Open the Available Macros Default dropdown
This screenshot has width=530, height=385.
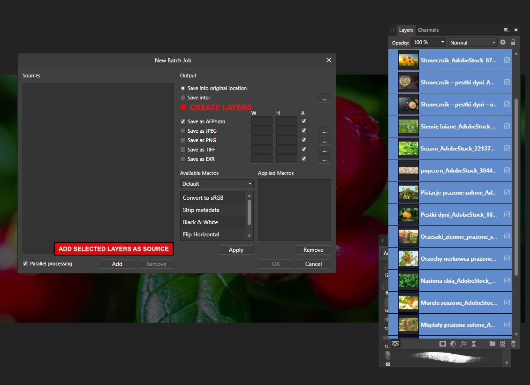click(217, 184)
